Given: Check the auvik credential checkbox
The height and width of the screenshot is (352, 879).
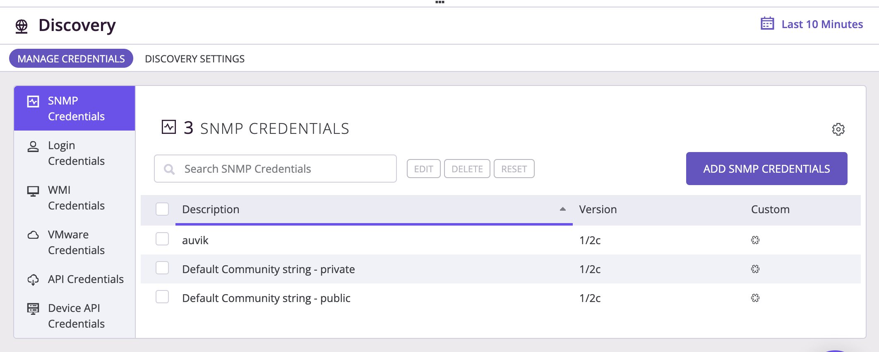Looking at the screenshot, I should [x=162, y=239].
